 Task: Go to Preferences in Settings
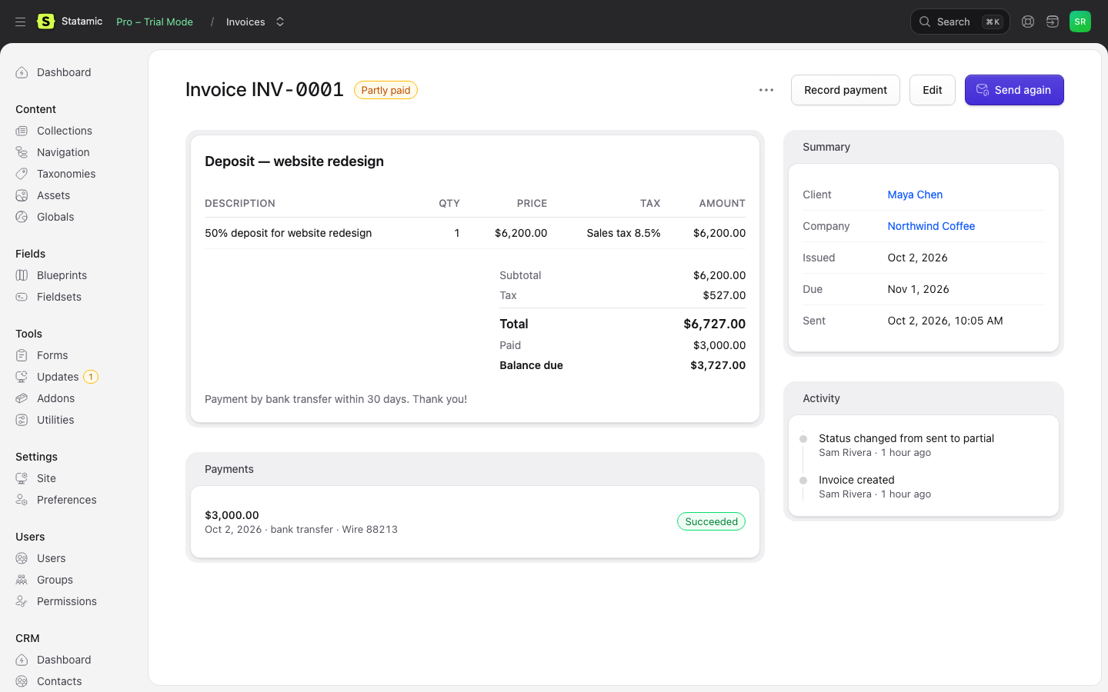click(x=66, y=500)
